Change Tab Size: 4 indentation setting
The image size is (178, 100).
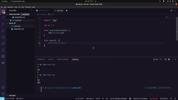click(x=90, y=99)
